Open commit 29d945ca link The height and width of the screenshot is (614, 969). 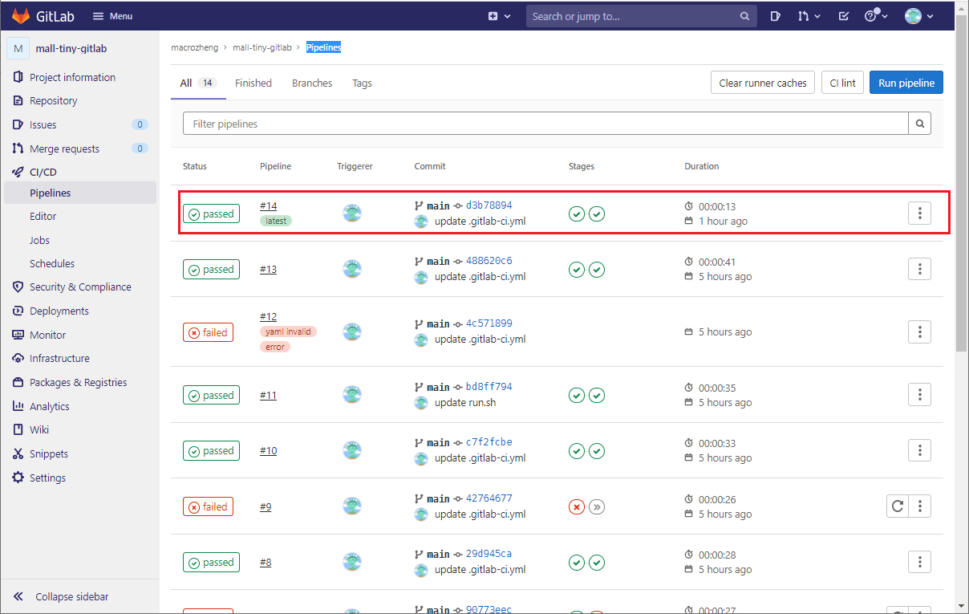(x=489, y=554)
